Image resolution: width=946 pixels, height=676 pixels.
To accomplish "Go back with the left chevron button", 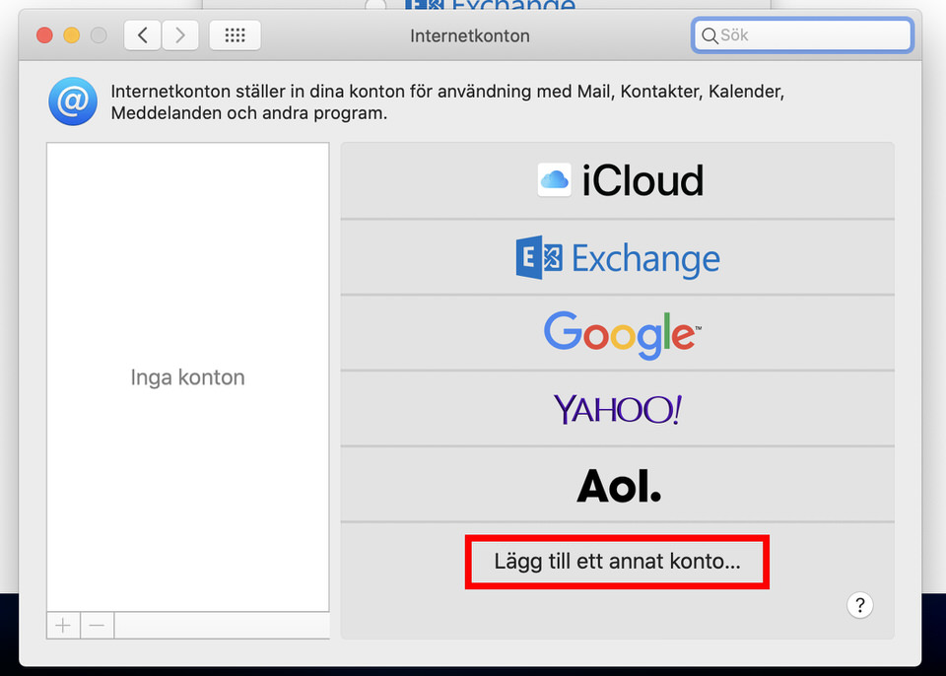I will click(x=142, y=35).
